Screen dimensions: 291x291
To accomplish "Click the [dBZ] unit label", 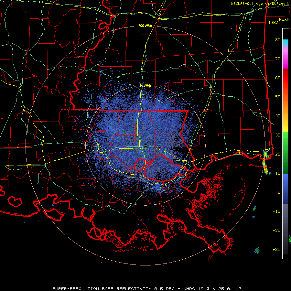I will coord(275,22).
